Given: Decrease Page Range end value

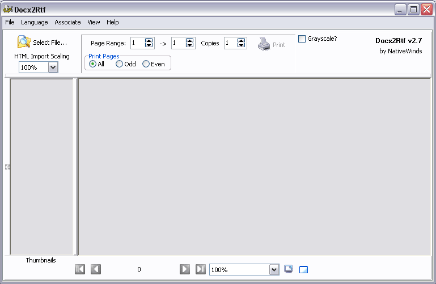Looking at the screenshot, I should pos(189,45).
